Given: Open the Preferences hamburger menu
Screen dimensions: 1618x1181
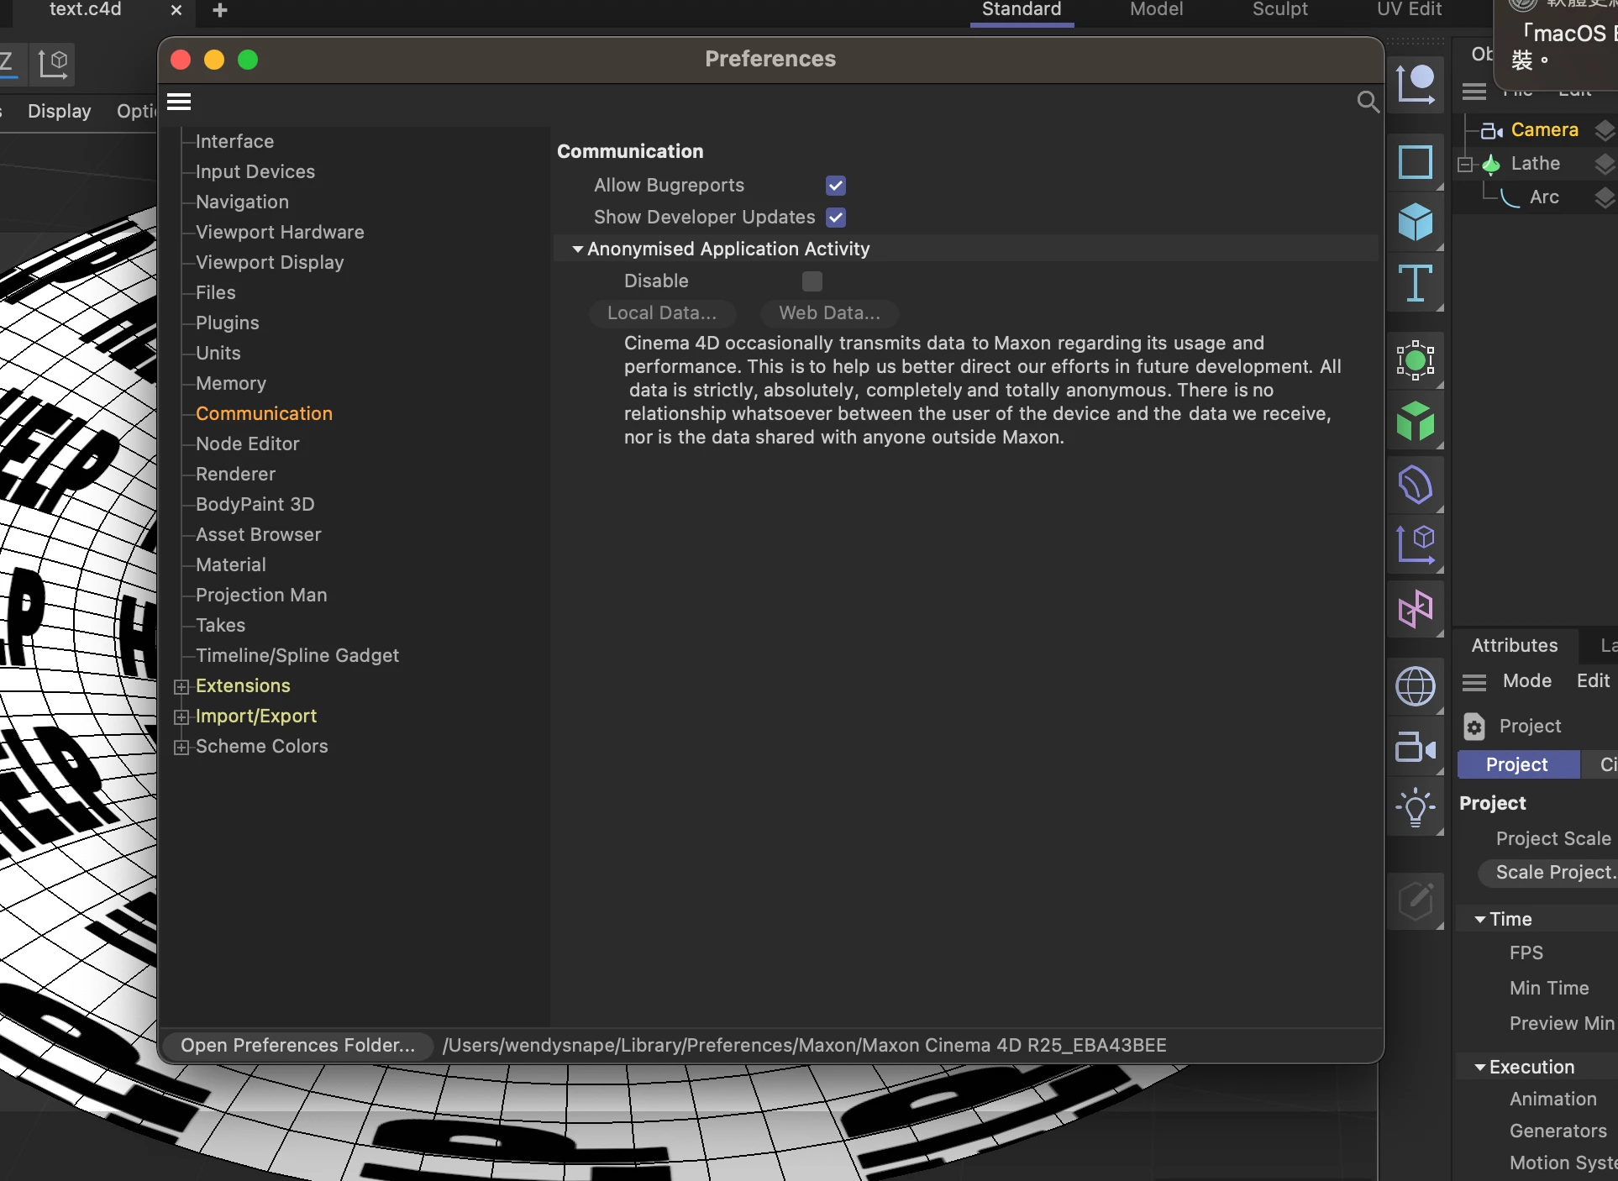Looking at the screenshot, I should click(x=179, y=102).
